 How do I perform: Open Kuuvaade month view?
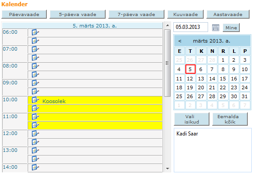tap(185, 14)
